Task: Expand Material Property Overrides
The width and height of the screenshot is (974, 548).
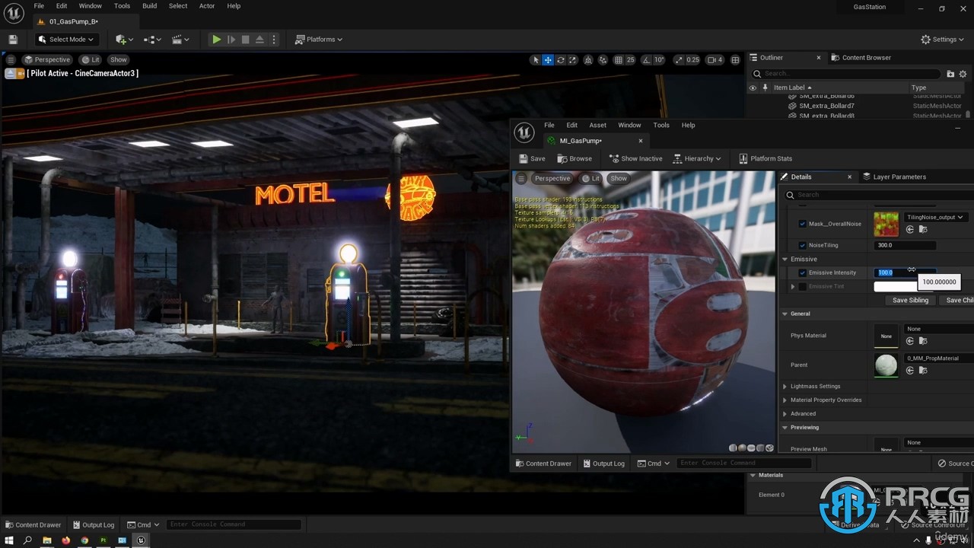Action: [785, 400]
